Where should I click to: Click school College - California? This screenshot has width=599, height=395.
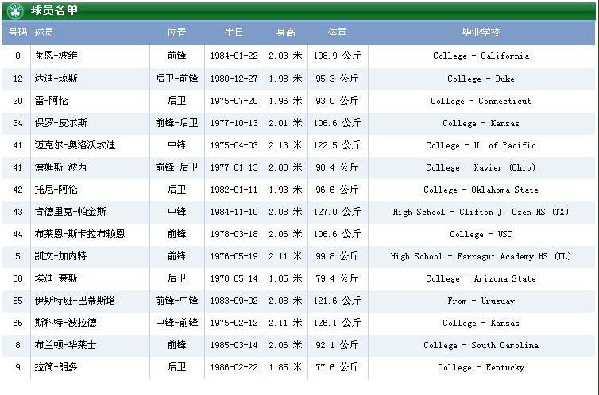click(481, 56)
